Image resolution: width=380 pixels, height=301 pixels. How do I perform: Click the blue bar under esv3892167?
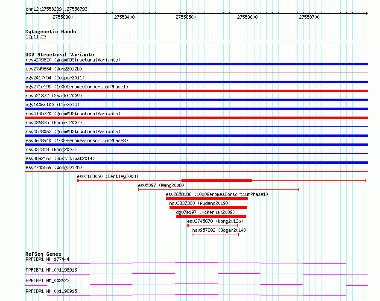[x=196, y=163]
